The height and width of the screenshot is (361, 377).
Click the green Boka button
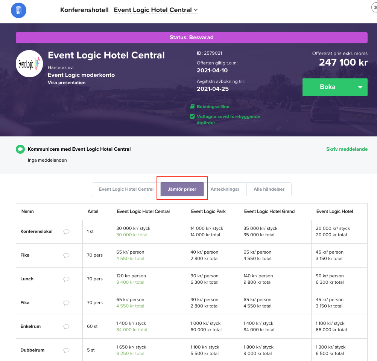pyautogui.click(x=328, y=87)
